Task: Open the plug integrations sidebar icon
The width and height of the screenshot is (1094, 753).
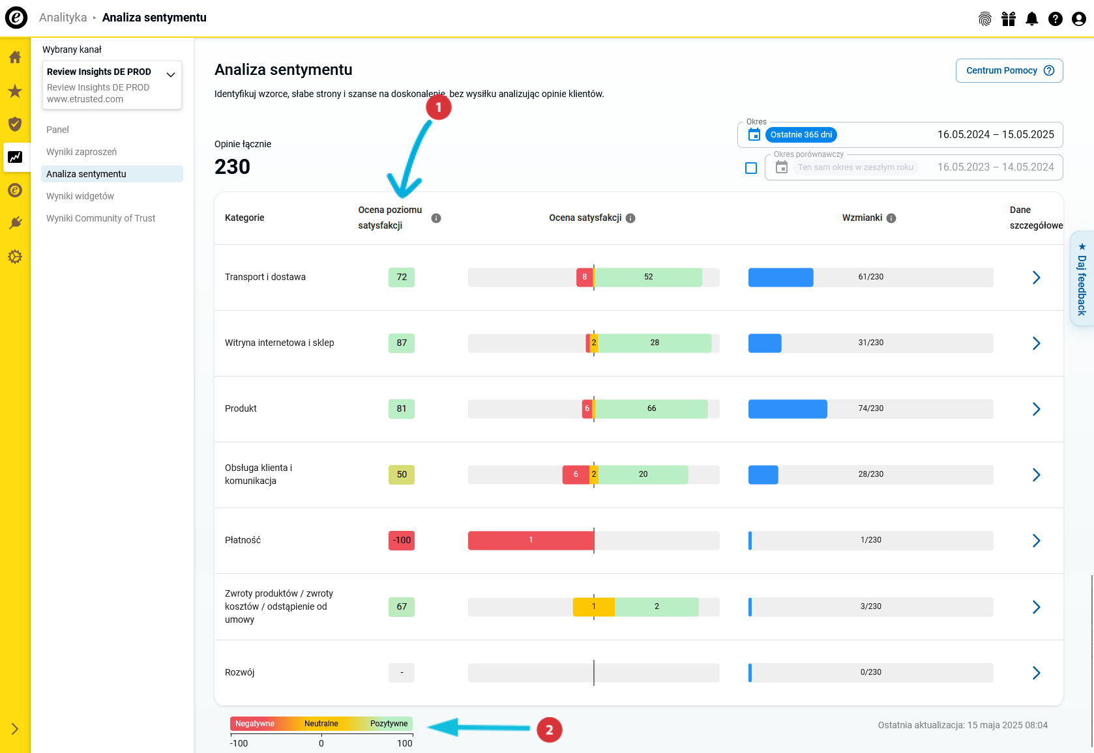Action: tap(15, 223)
